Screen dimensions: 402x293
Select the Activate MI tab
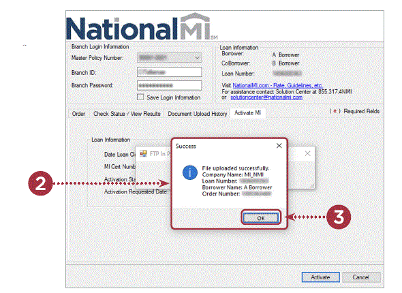click(x=247, y=113)
